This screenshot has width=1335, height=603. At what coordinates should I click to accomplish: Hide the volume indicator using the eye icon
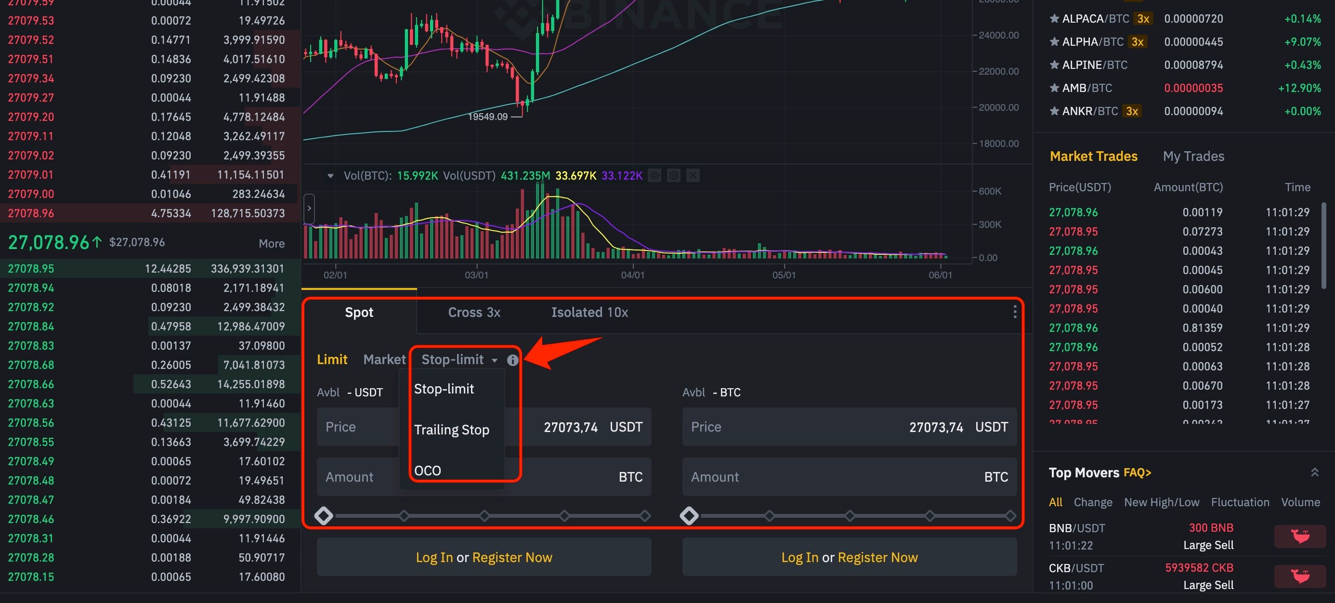(x=654, y=176)
